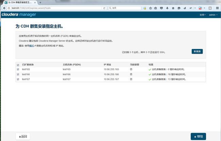221x141 pixels.
Task: Click the yellow extension icon beside search box
Action: [145, 8]
